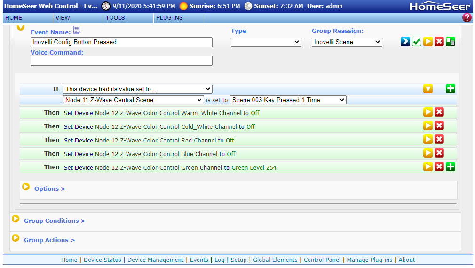Run the Blue Channel action play icon
Screen dimensions: 475x268
point(428,153)
